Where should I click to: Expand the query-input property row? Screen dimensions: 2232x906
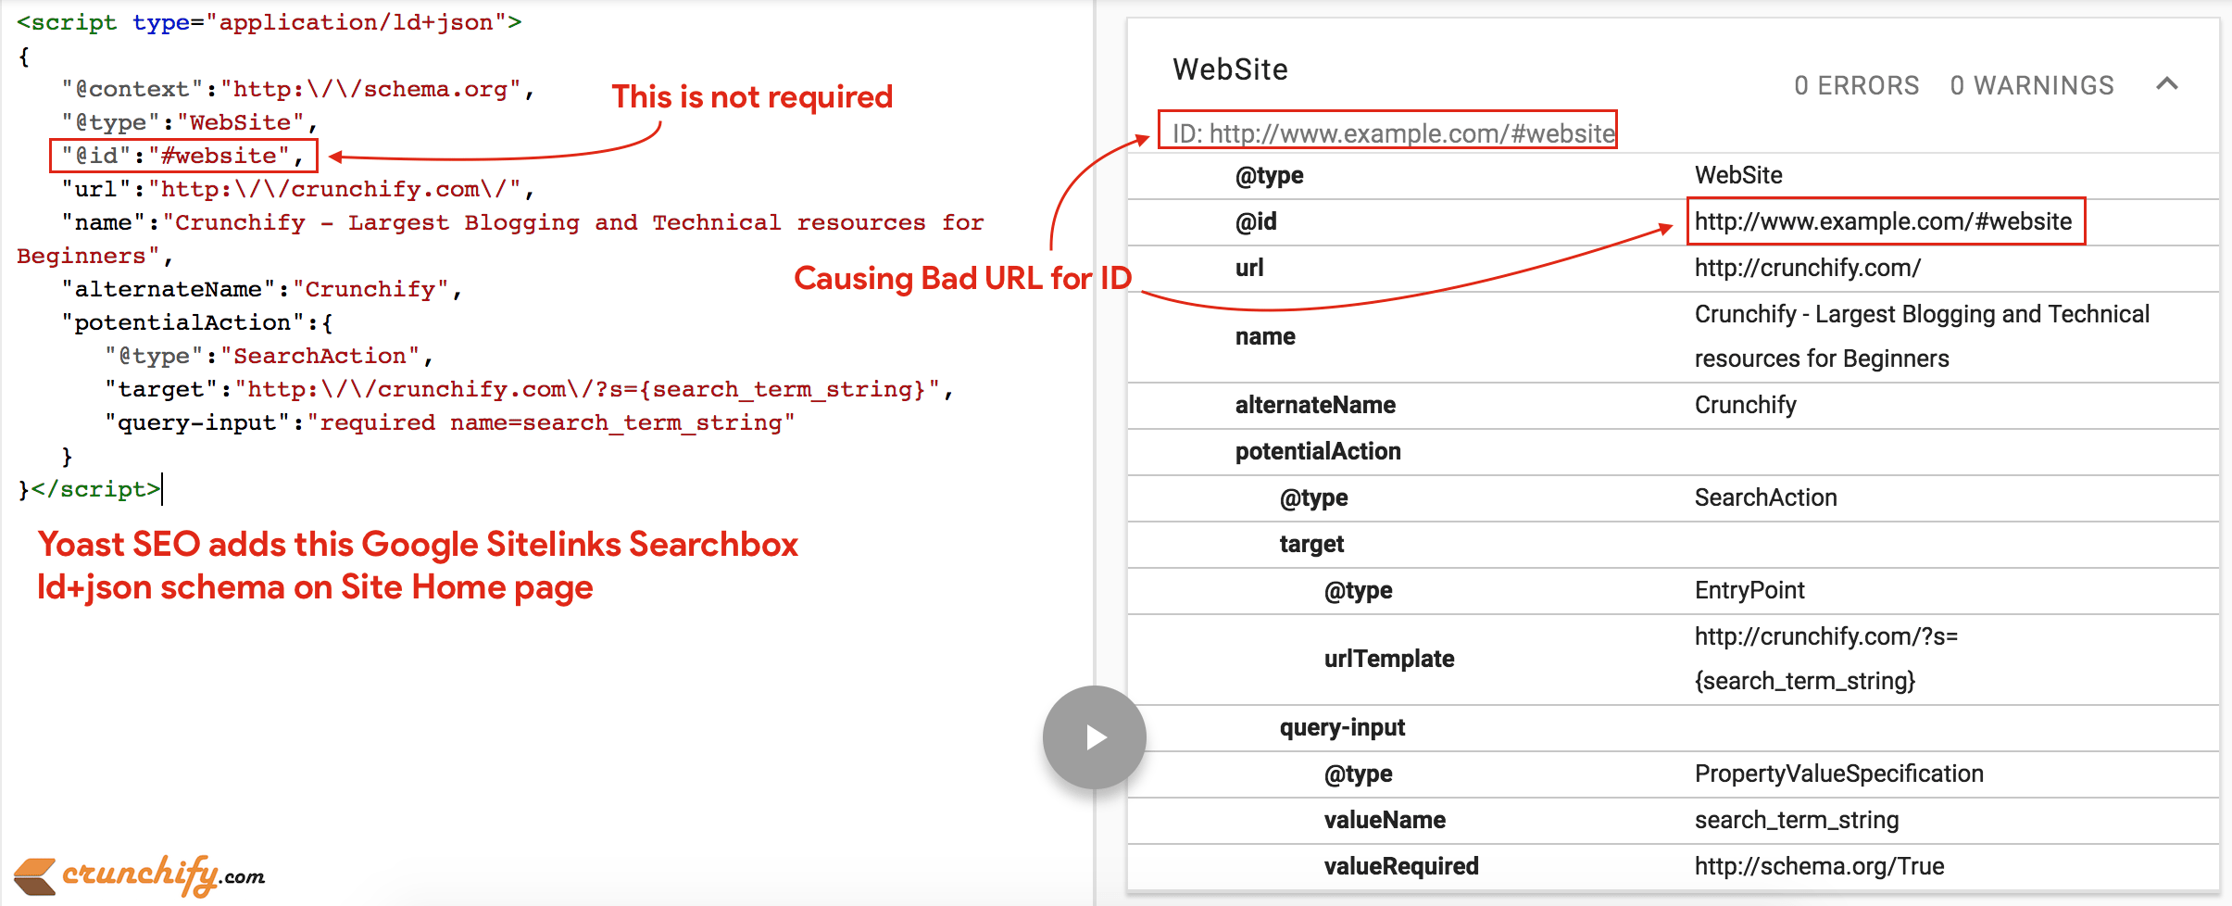pos(1343,727)
